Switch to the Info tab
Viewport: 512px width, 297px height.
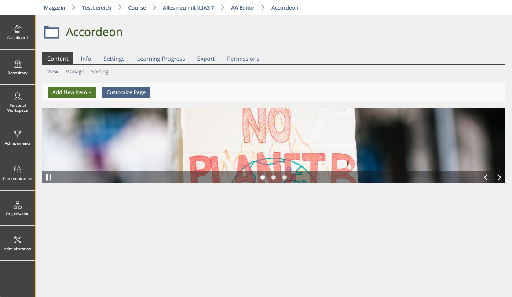point(86,59)
